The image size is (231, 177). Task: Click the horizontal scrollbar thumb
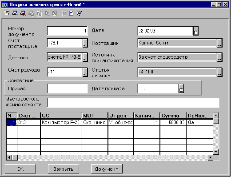(15, 157)
